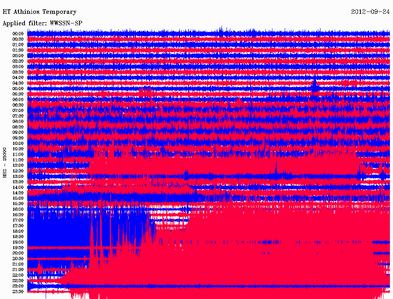This screenshot has height=299, width=393.
Task: Click the 08:30 time label
Action: tap(18, 127)
